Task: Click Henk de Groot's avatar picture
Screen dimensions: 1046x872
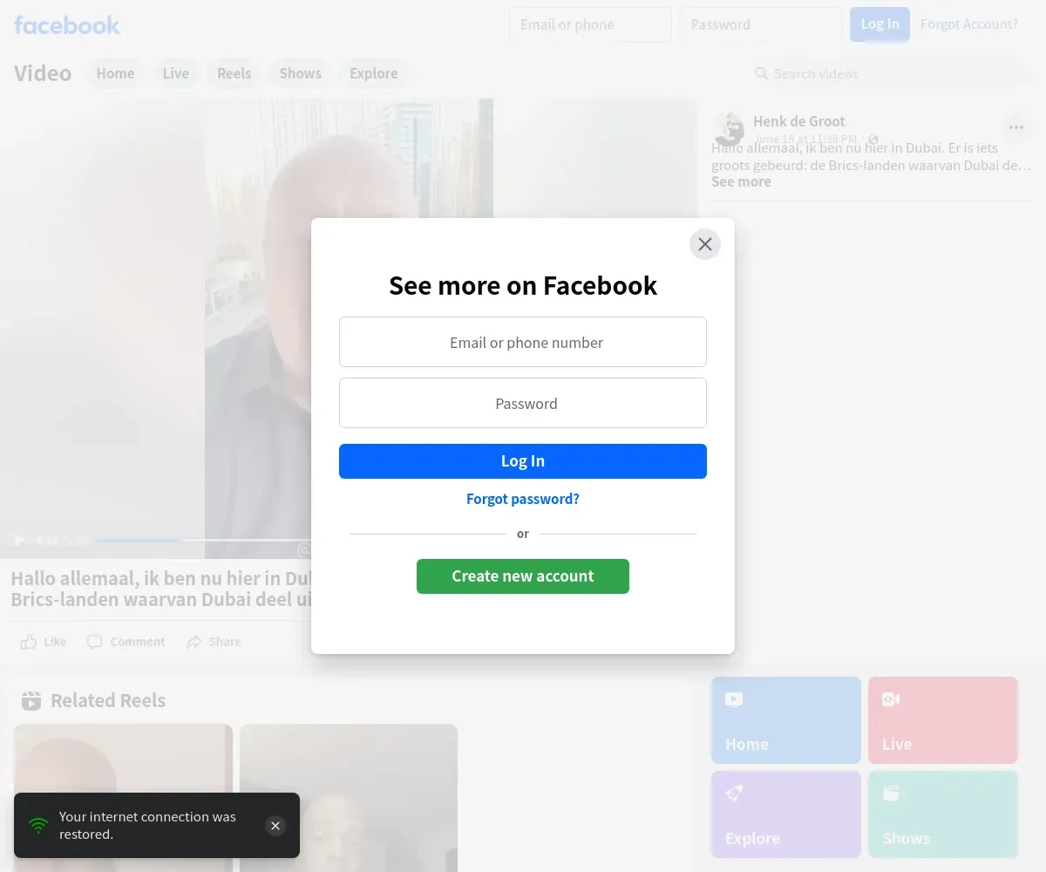Action: 729,128
